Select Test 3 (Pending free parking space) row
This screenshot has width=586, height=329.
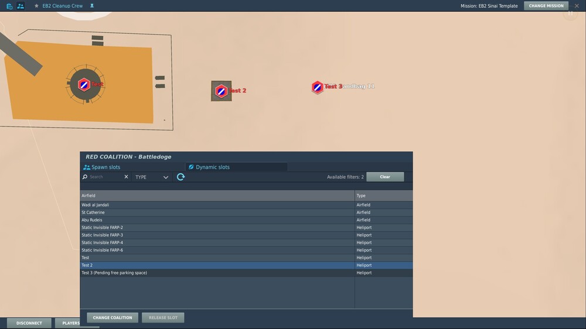[x=246, y=273]
